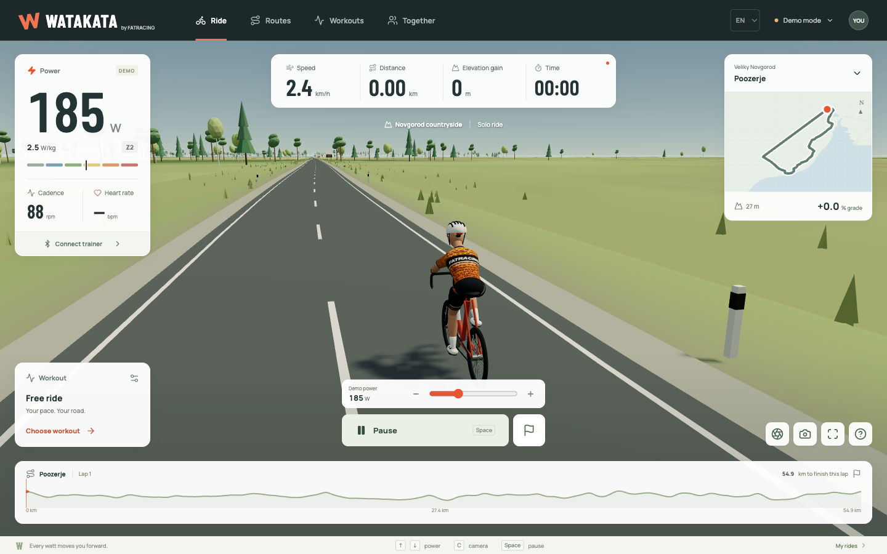
Task: Toggle fullscreen mode
Action: (x=833, y=434)
